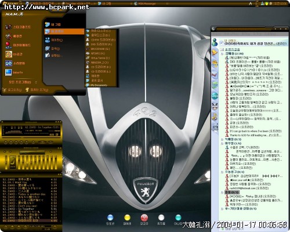Screen dimensions: 290x232
Task: Click the teal orb desktop shortcut at the bottom
Action: (x=178, y=217)
